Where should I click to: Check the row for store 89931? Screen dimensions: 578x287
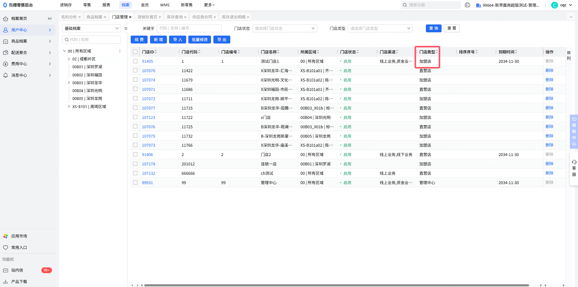coord(135,183)
